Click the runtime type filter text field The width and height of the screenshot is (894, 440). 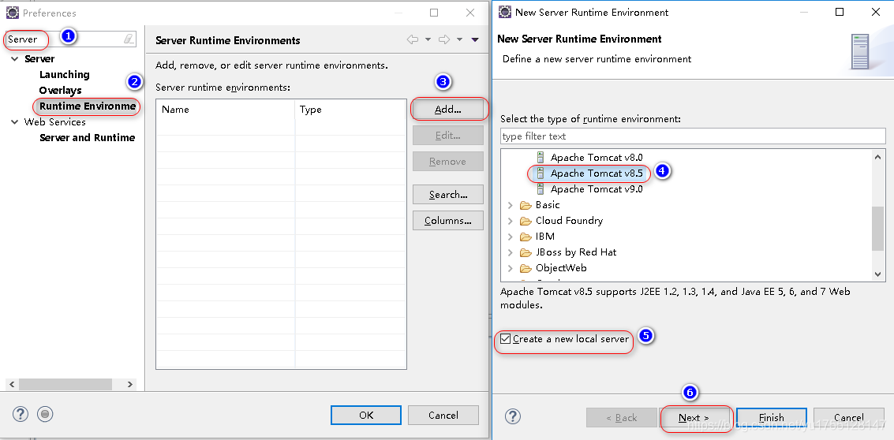[692, 136]
